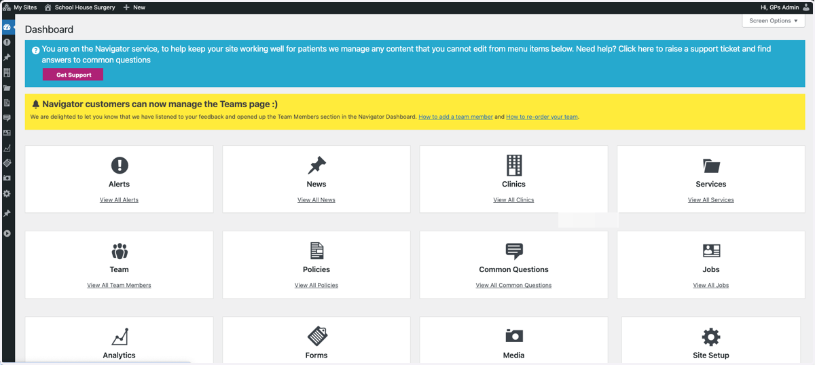This screenshot has height=365, width=815.
Task: Click the question mark help icon in blue banner
Action: pos(36,50)
